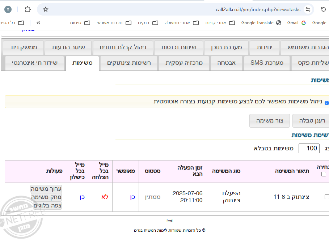The height and width of the screenshot is (244, 329).
Task: Switch to the שיחות נכנסות tab
Action: 178,48
